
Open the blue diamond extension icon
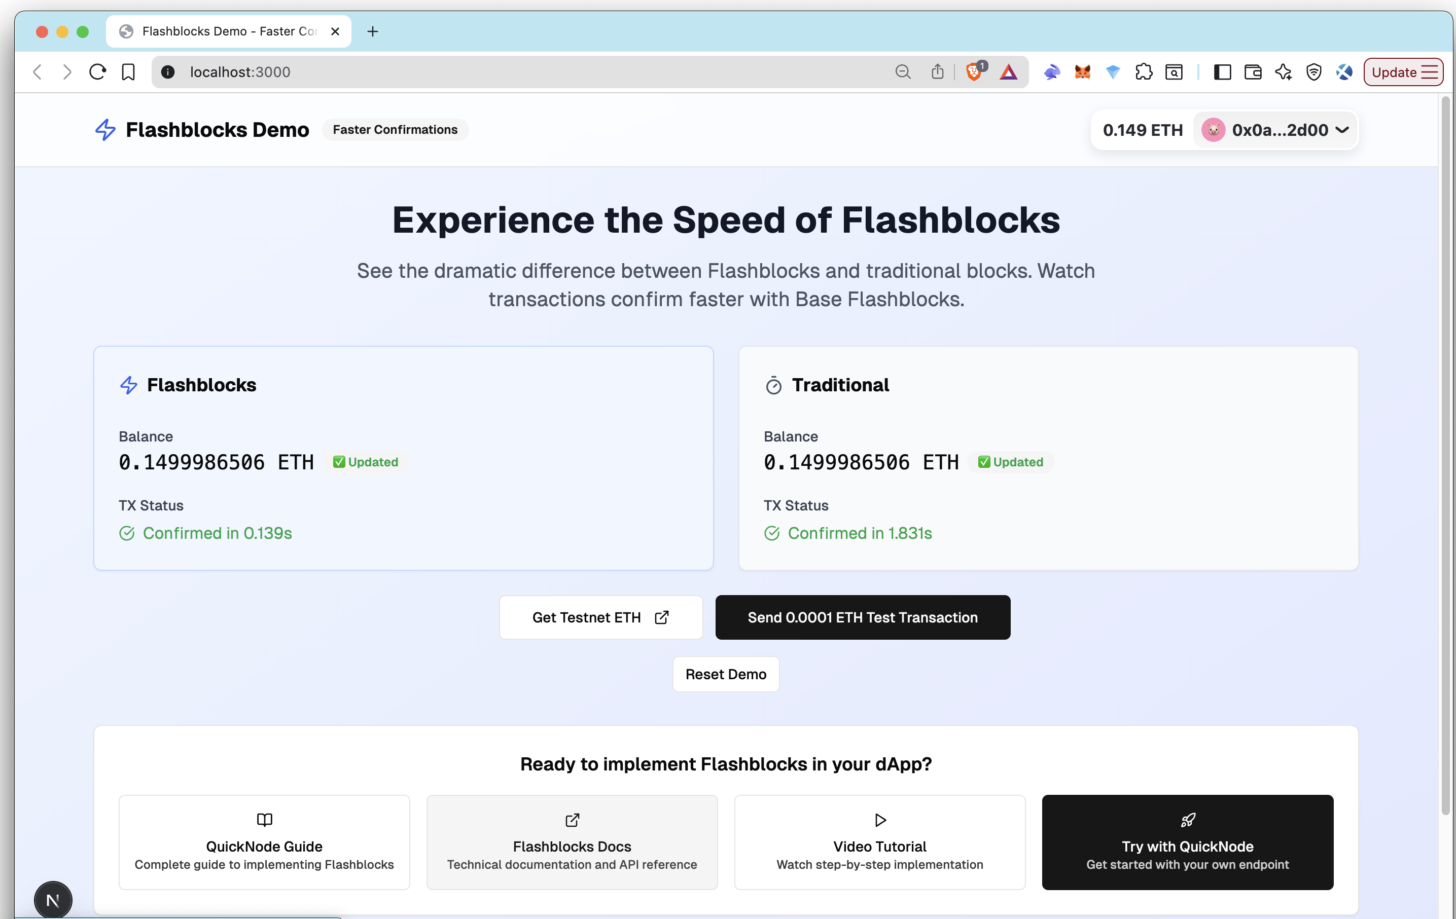[1113, 72]
